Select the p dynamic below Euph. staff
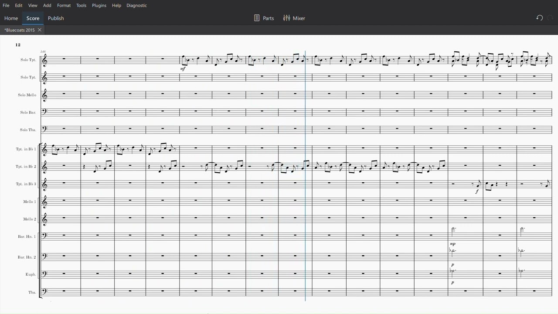The height and width of the screenshot is (314, 558). tap(453, 282)
